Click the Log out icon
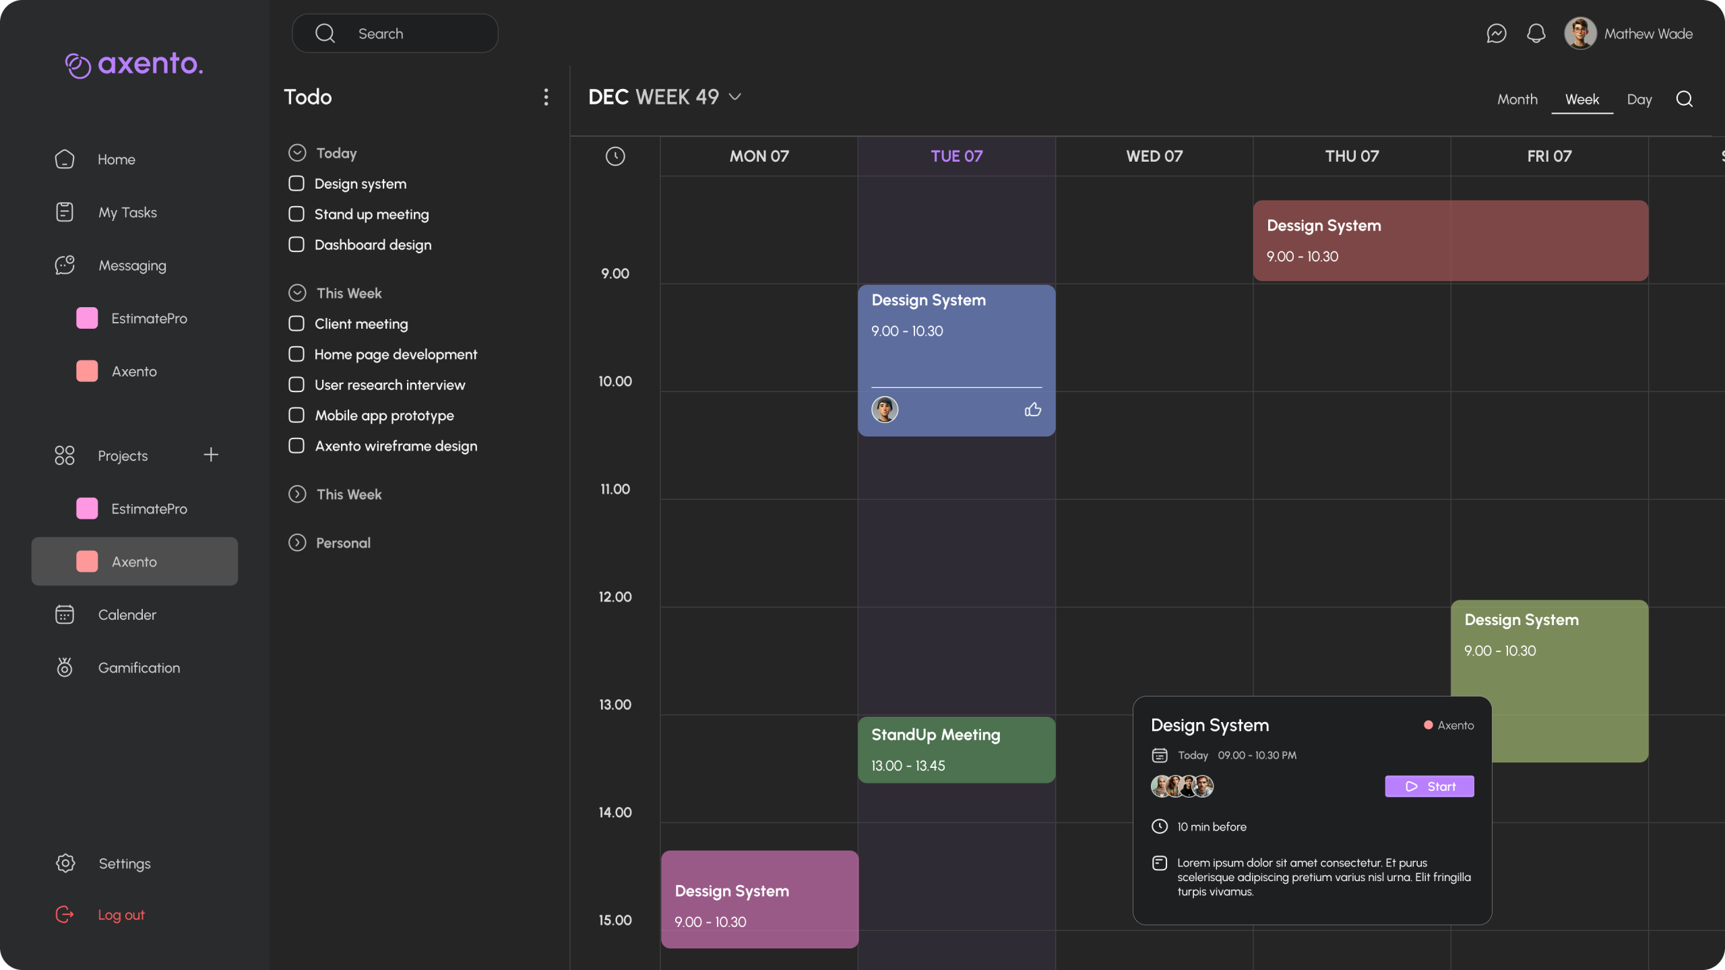The height and width of the screenshot is (970, 1725). coord(65,914)
